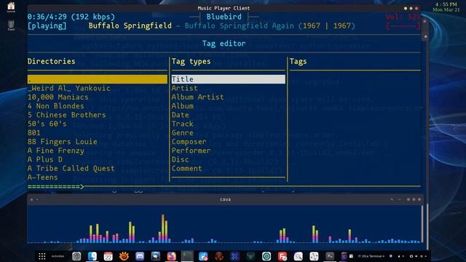466x262 pixels.
Task: Click the Tag editor heading
Action: click(x=224, y=44)
